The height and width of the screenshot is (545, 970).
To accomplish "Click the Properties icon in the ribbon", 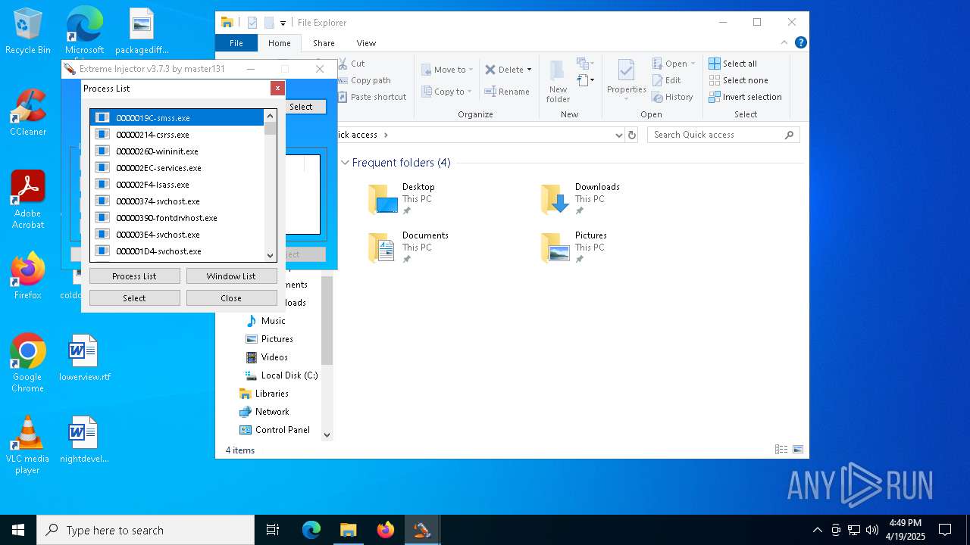I will click(626, 71).
